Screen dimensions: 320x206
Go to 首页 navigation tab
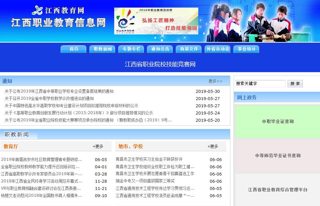tap(74, 49)
